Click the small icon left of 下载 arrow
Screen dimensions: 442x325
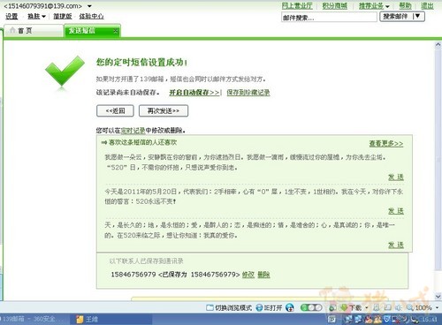pyautogui.click(x=332, y=308)
